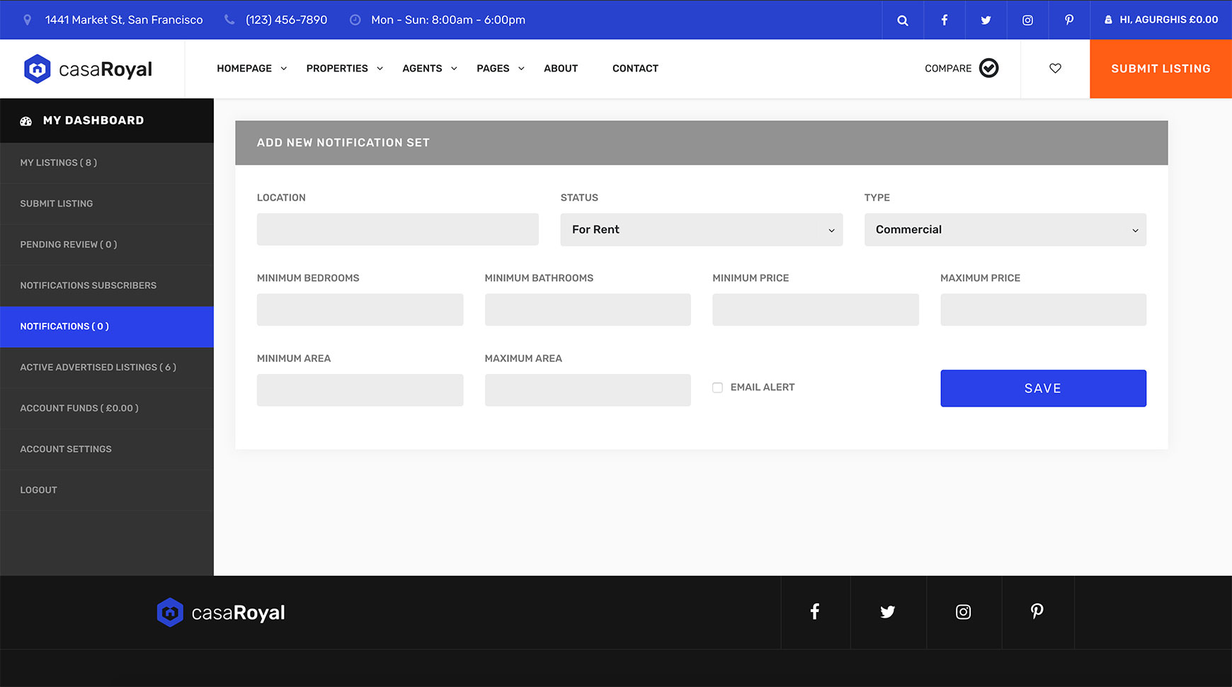Click the footer Twitter icon
The image size is (1232, 687).
[x=888, y=611]
